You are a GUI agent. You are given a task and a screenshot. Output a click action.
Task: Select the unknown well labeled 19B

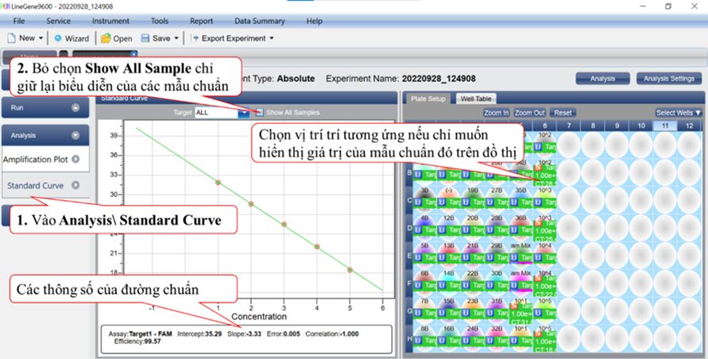(473, 199)
